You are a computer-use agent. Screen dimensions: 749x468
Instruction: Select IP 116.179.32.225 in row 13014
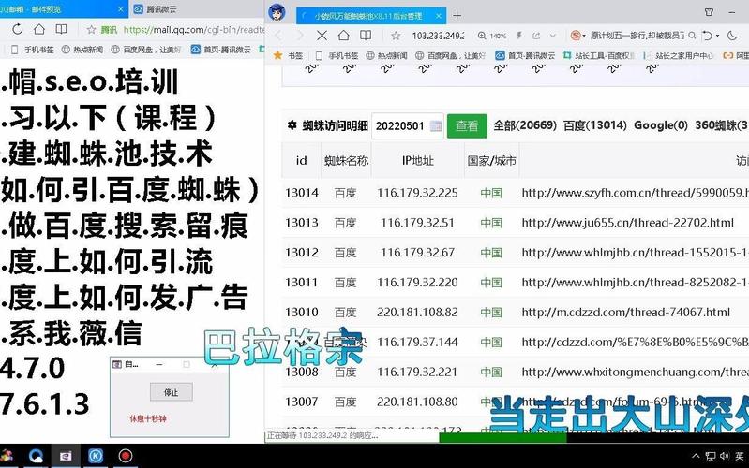click(417, 193)
